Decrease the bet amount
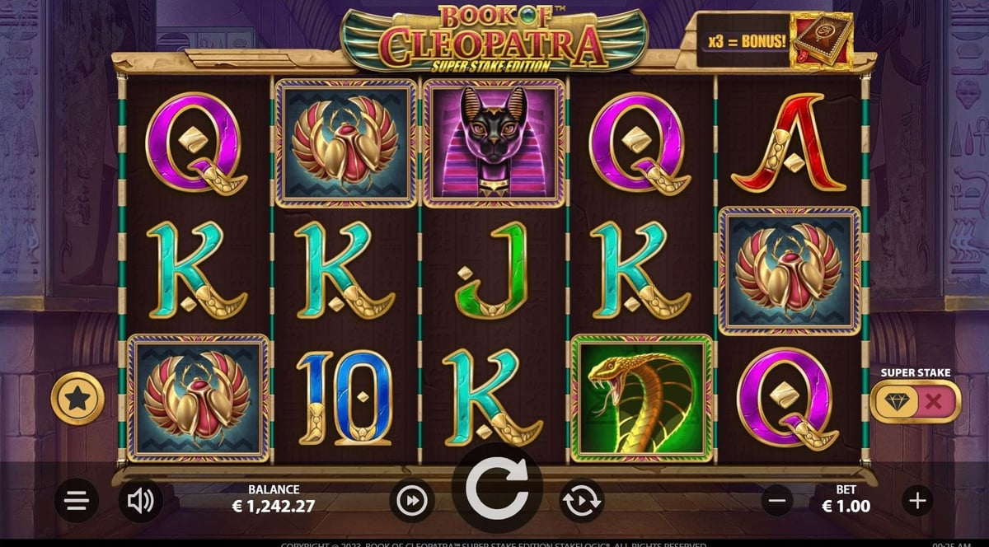The image size is (989, 547). point(776,500)
